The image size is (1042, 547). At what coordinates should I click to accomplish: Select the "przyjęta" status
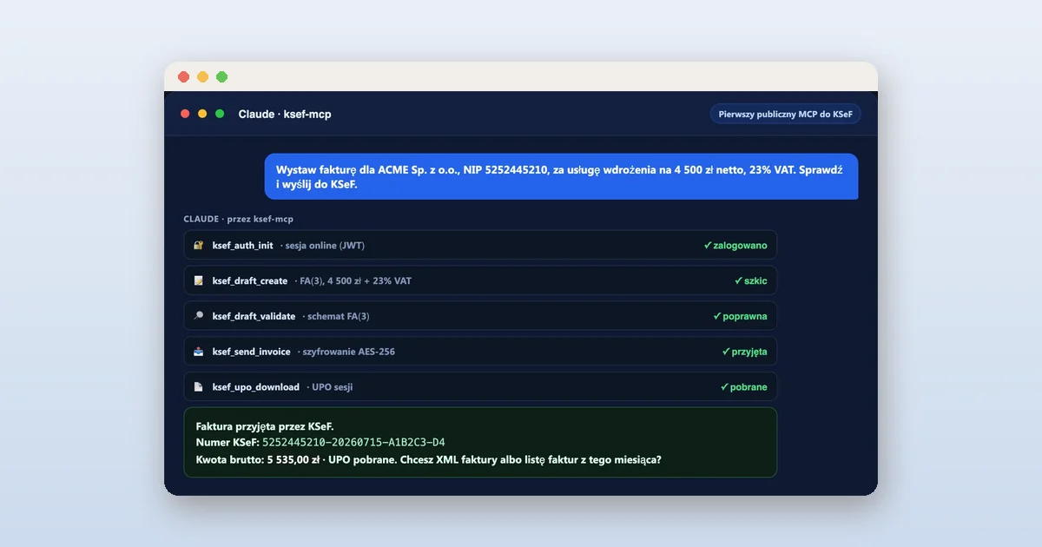click(744, 352)
